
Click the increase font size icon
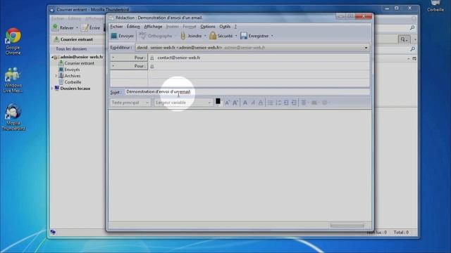pos(235,103)
